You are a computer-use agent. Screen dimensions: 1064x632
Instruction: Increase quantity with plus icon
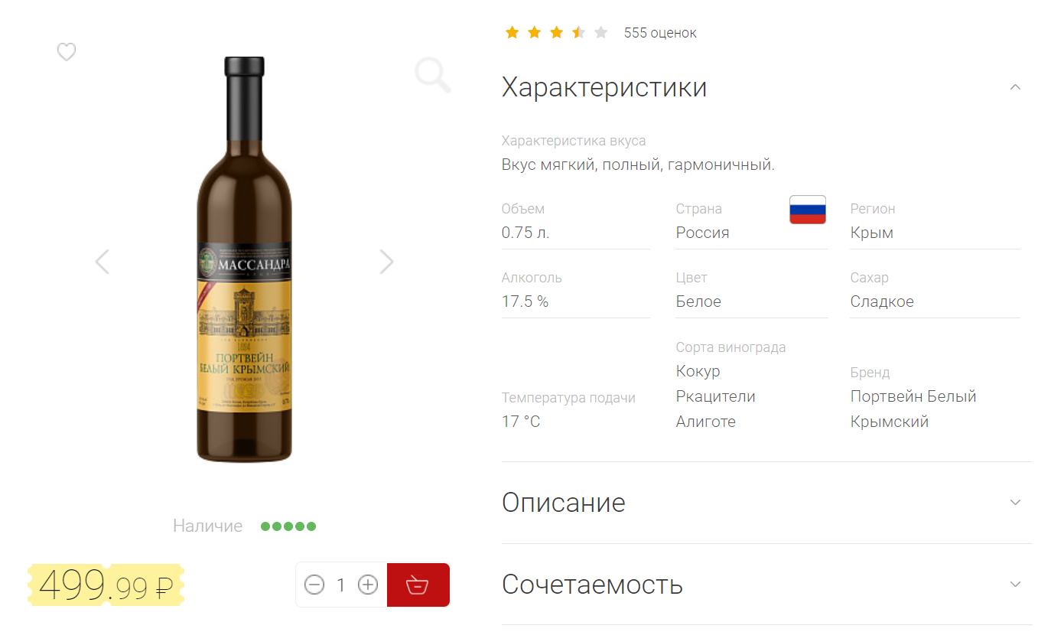(368, 585)
